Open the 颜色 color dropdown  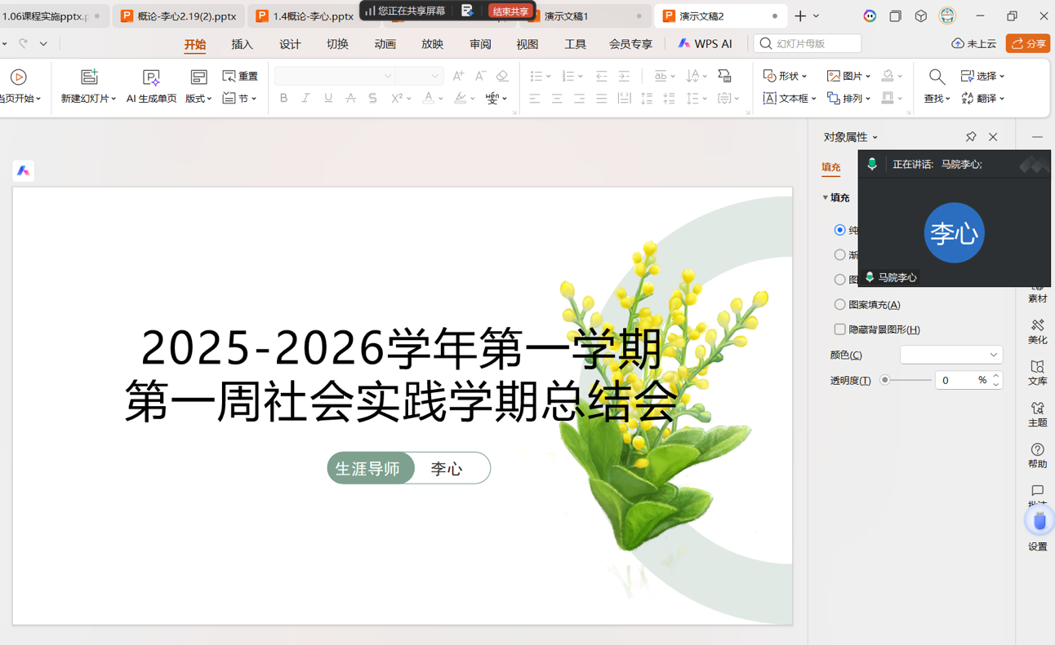(x=950, y=355)
